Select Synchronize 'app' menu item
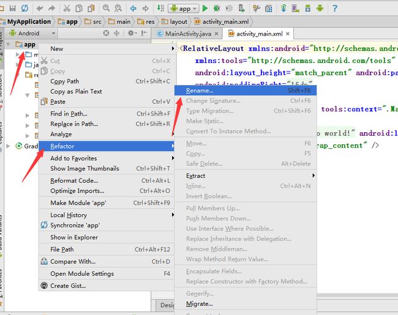Screen dimensions: 398x315 point(107,225)
